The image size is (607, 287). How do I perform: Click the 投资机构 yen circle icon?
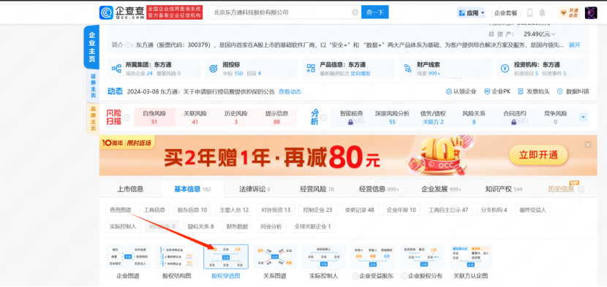(505, 69)
